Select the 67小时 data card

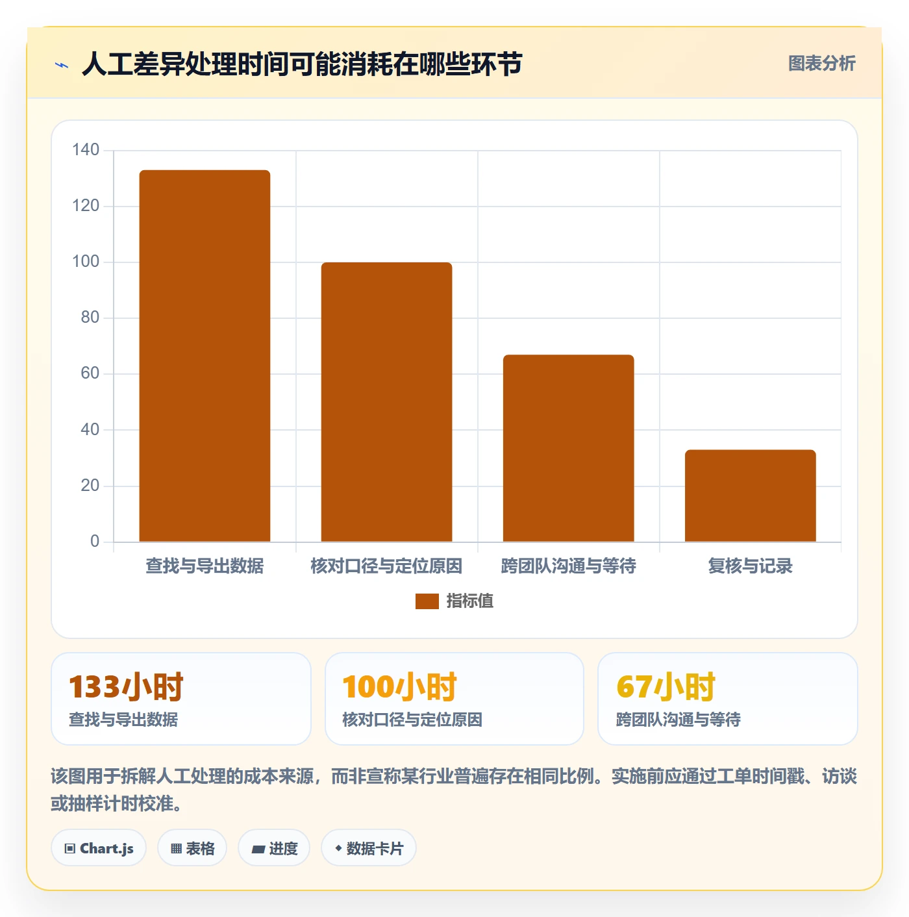(x=728, y=699)
